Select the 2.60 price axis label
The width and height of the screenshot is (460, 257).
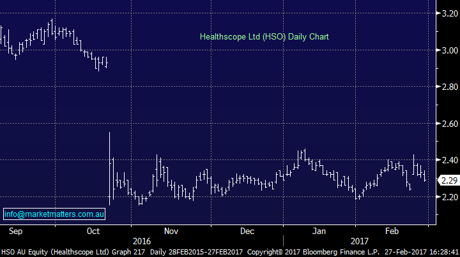pos(450,124)
